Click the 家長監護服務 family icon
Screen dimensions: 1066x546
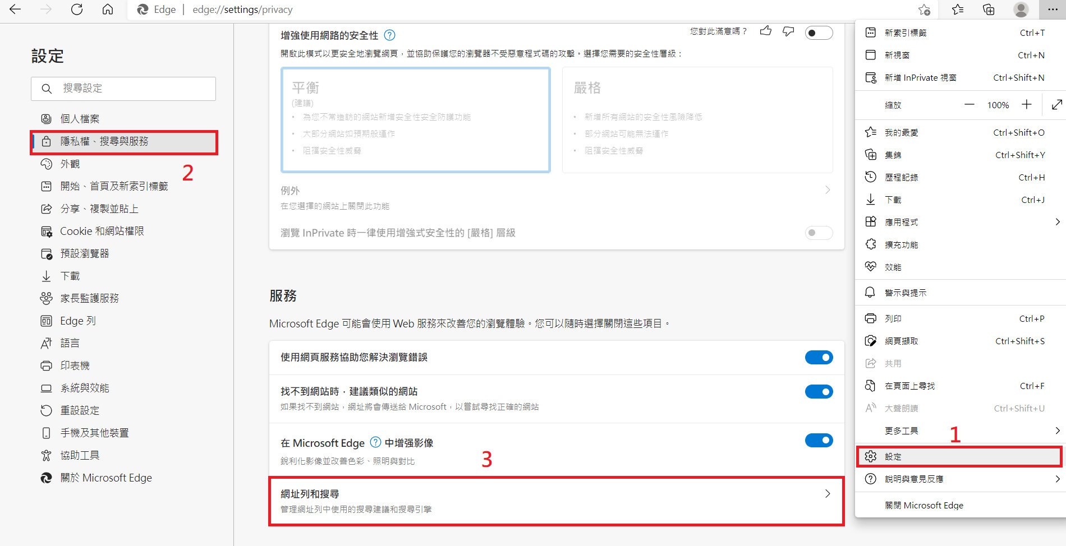point(47,298)
